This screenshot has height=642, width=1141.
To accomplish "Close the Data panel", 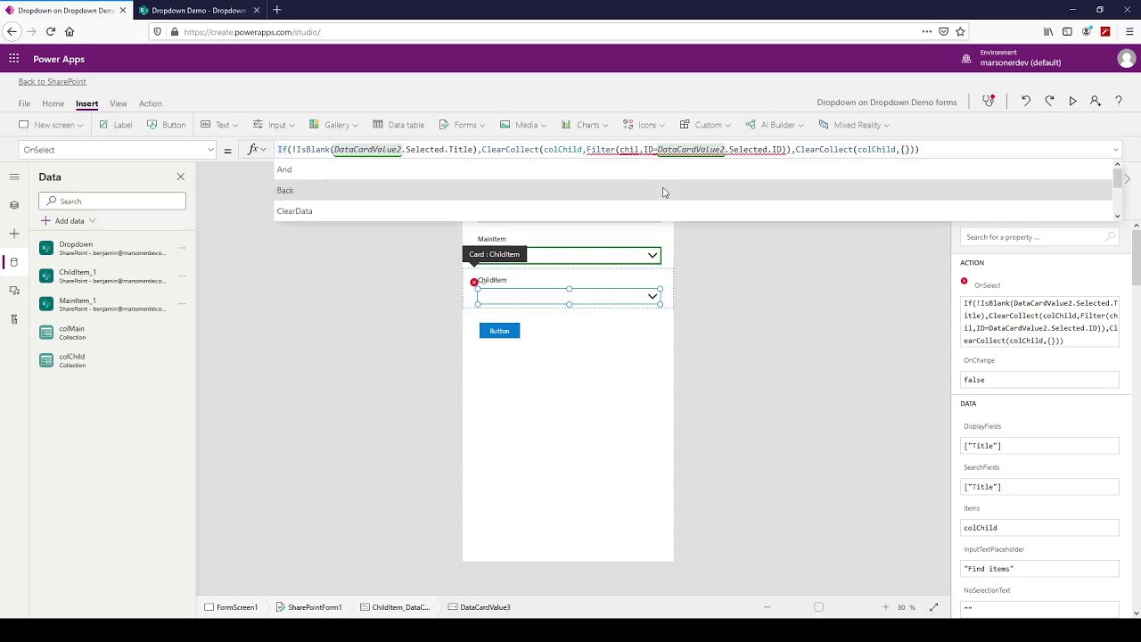I will coord(180,177).
